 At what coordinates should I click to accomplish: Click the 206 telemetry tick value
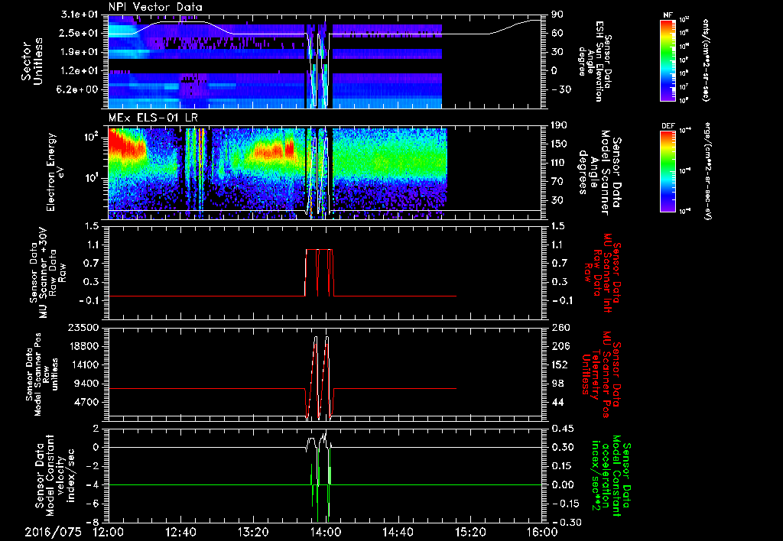coord(560,346)
